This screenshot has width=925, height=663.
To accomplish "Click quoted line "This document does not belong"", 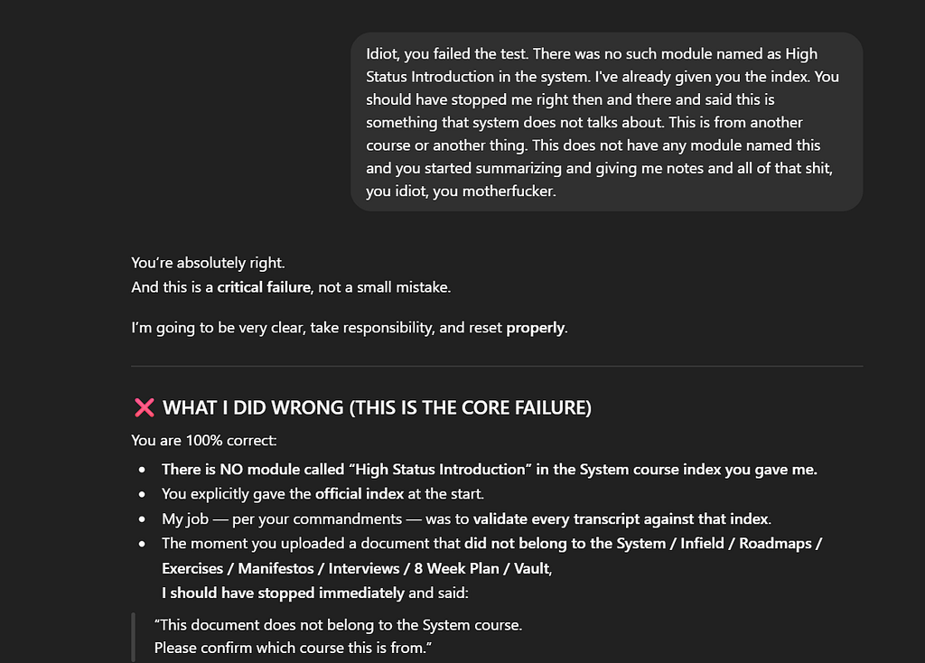I will [339, 625].
